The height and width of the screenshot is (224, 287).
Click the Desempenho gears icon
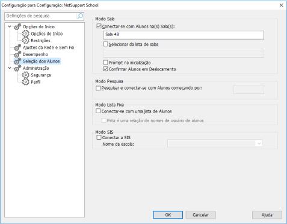[17, 54]
